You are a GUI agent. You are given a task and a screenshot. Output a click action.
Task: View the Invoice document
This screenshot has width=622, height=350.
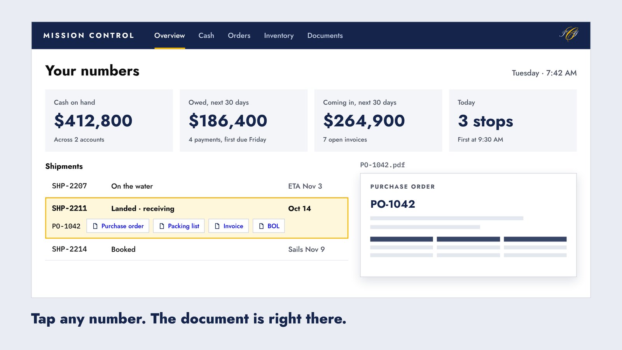229,226
